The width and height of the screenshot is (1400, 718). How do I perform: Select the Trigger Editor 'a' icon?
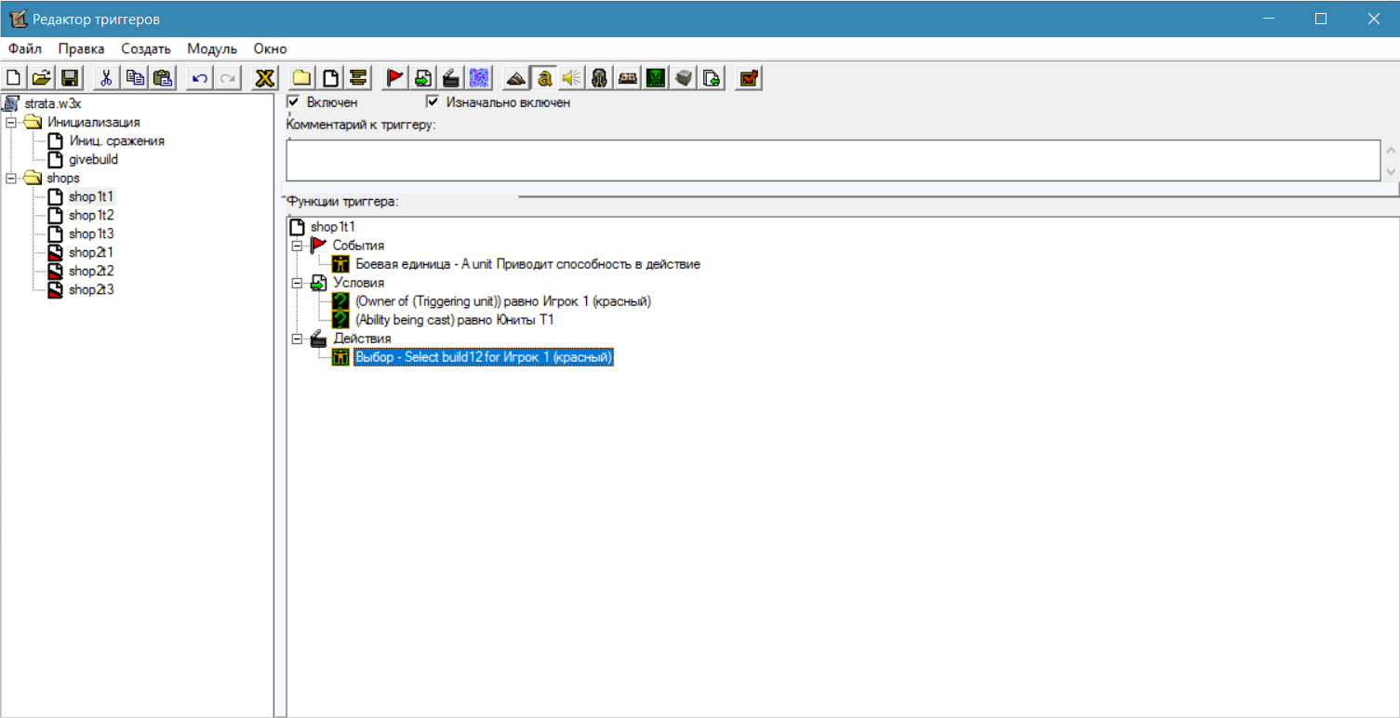tap(544, 78)
